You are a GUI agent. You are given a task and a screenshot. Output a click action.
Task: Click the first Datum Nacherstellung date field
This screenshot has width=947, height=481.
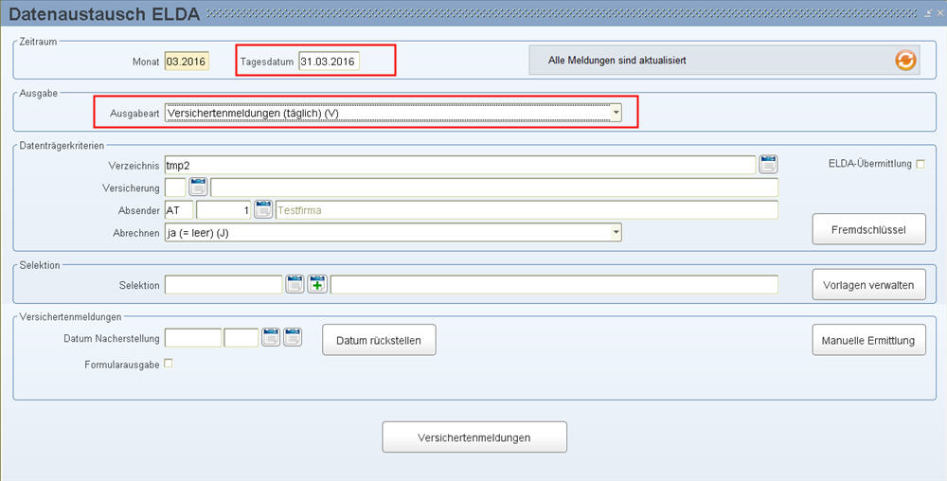(x=192, y=338)
